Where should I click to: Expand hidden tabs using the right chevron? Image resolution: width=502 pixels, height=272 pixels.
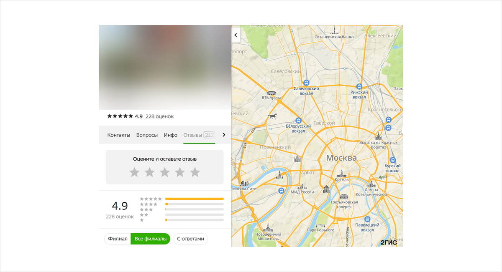tap(224, 135)
